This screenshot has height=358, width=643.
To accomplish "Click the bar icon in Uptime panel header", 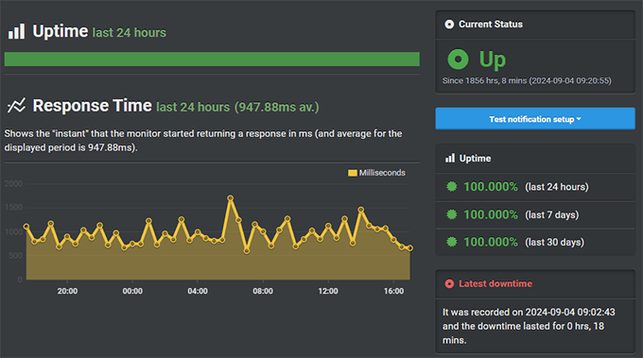I will click(450, 158).
